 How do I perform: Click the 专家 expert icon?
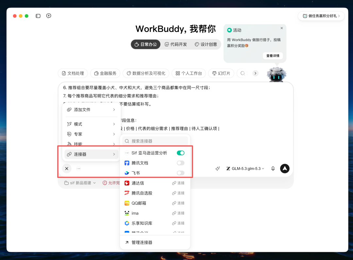coord(69,134)
